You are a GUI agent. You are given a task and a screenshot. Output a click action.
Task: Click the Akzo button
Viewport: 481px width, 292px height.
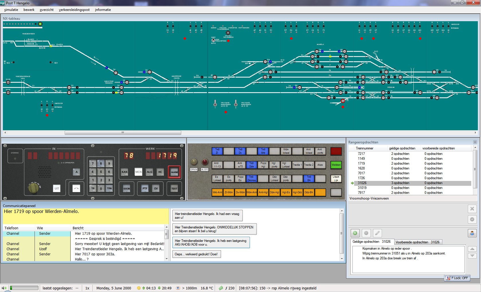point(320,165)
